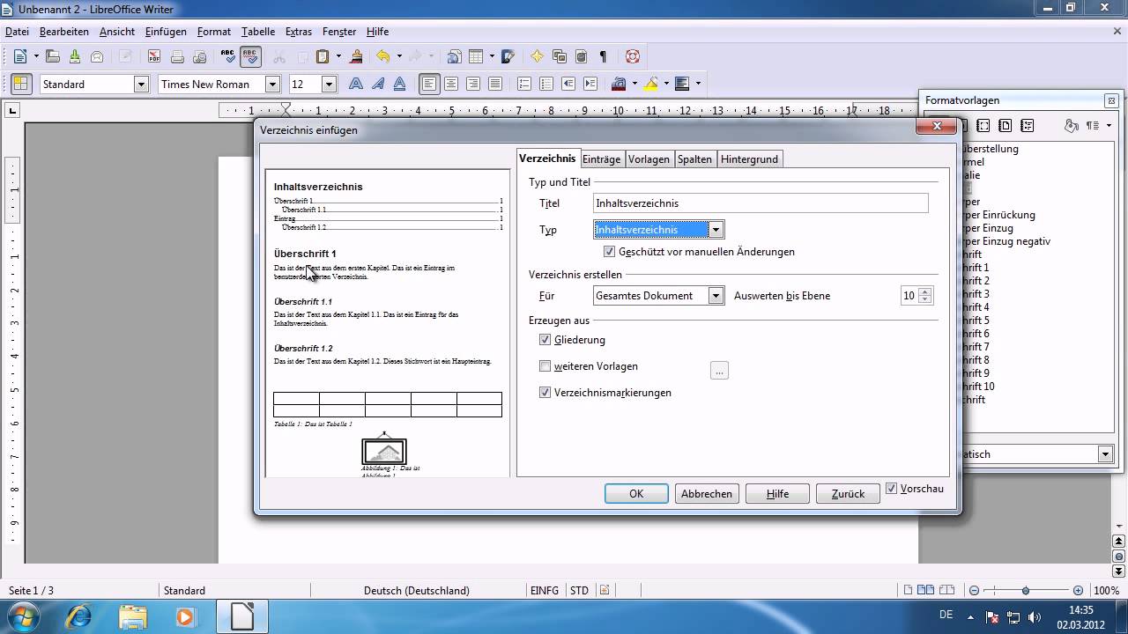
Task: Align text left icon
Action: click(x=429, y=84)
